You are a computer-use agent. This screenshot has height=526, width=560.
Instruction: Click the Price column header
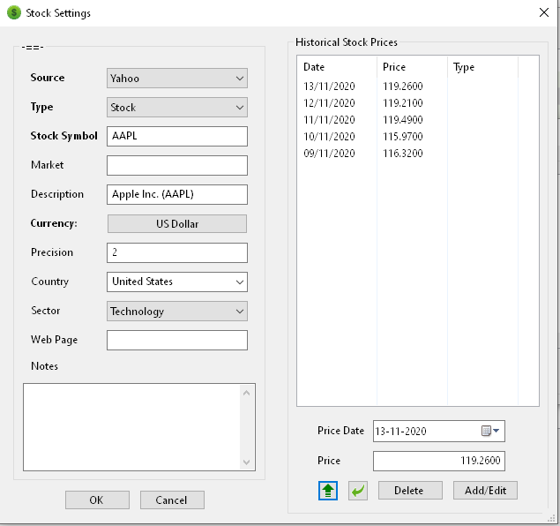(x=412, y=67)
